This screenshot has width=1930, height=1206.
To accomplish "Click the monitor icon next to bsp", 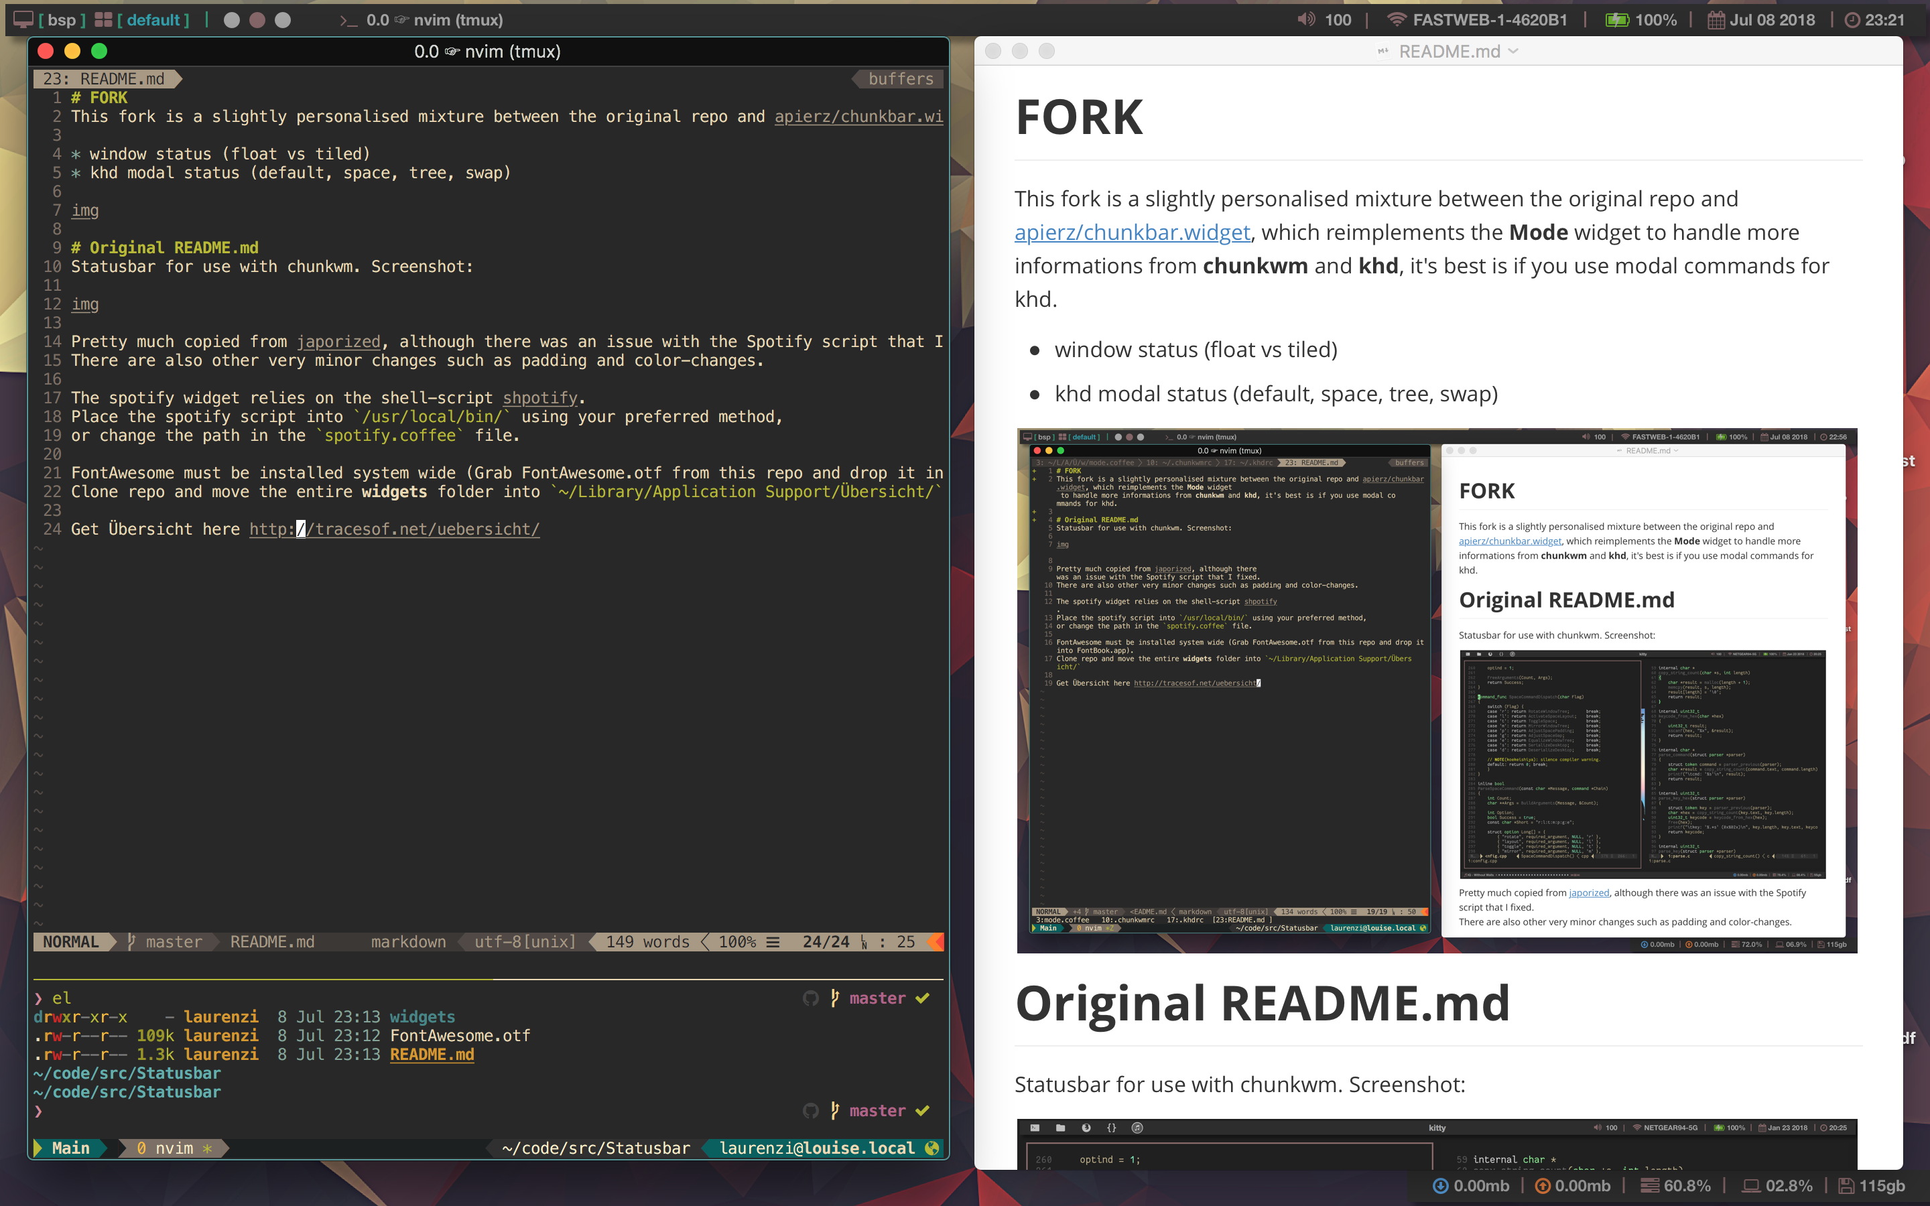I will [x=24, y=20].
